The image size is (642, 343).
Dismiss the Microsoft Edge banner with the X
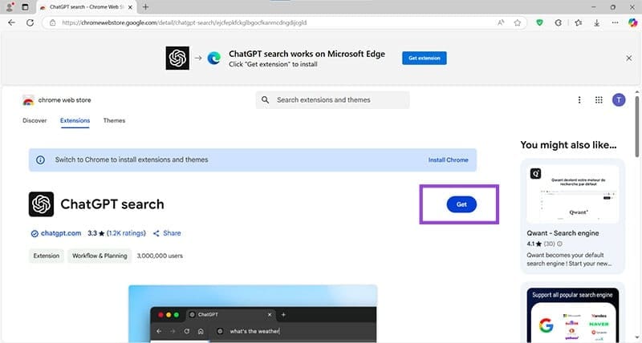pyautogui.click(x=629, y=58)
